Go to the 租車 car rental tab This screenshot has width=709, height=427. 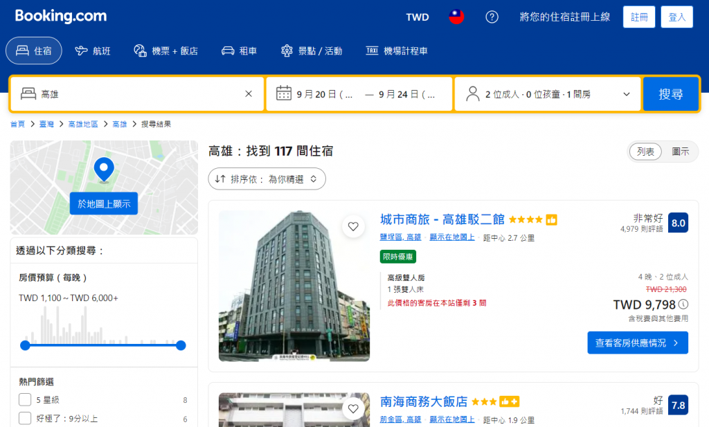click(239, 51)
